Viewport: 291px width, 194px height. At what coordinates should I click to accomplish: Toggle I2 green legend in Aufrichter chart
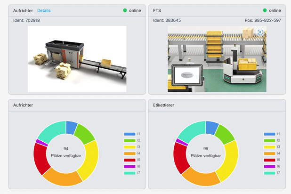[130, 141]
